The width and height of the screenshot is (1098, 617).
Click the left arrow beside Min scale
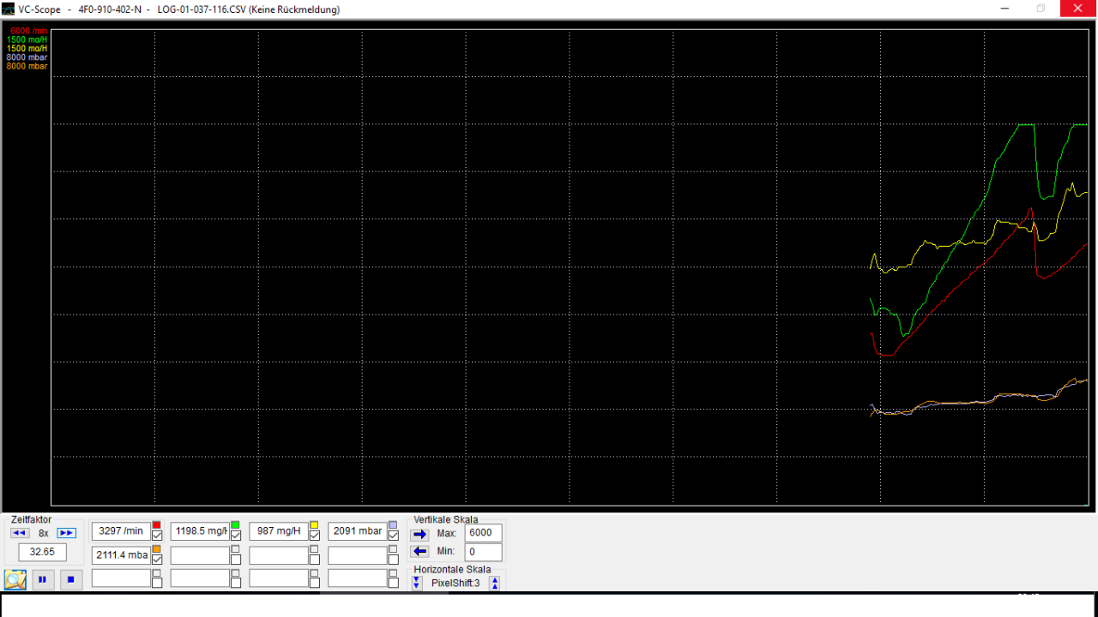pyautogui.click(x=420, y=552)
